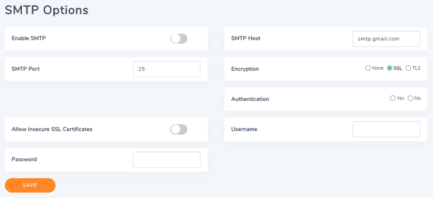The height and width of the screenshot is (198, 433).
Task: Choose TLS as the encryption type
Action: point(408,68)
